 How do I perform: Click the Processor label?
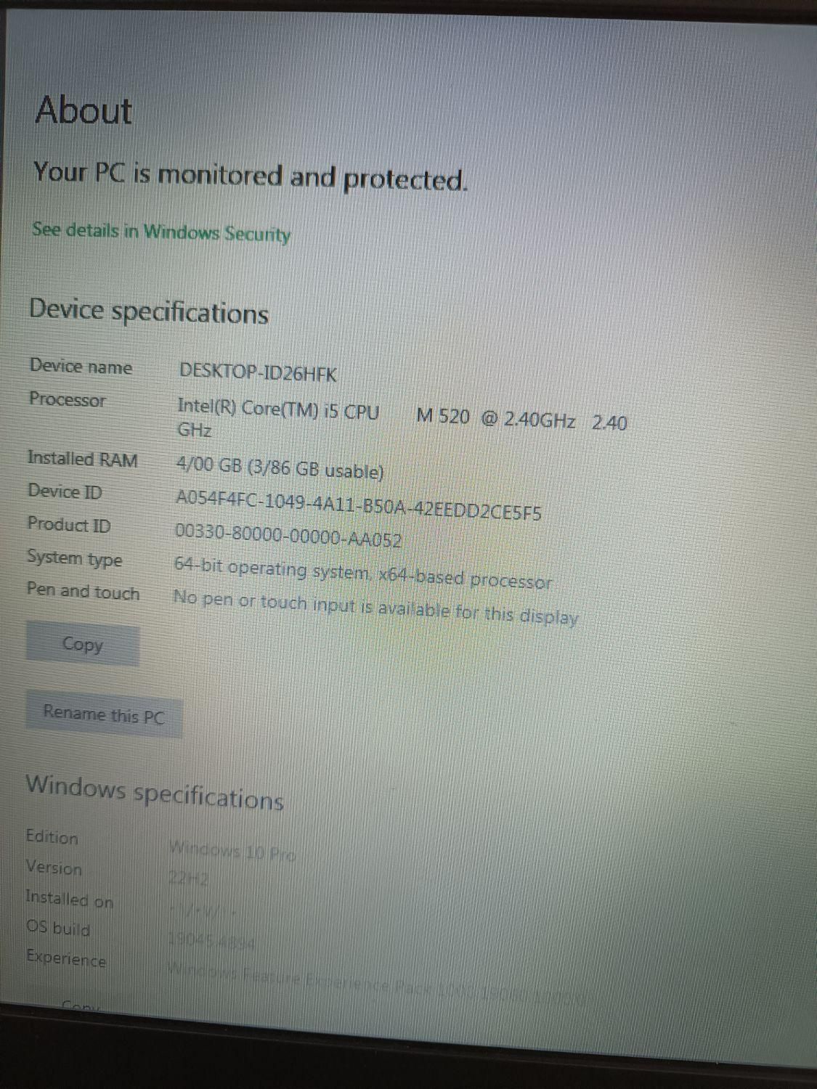click(67, 399)
